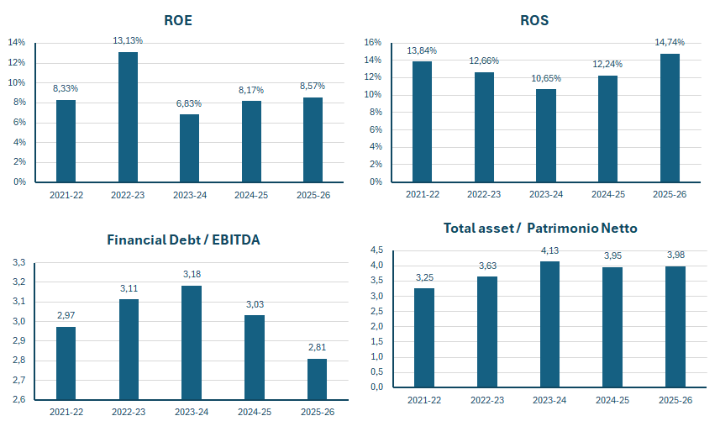Select the Total asset bar labeled 4,13
This screenshot has height=437, width=720.
tap(549, 324)
